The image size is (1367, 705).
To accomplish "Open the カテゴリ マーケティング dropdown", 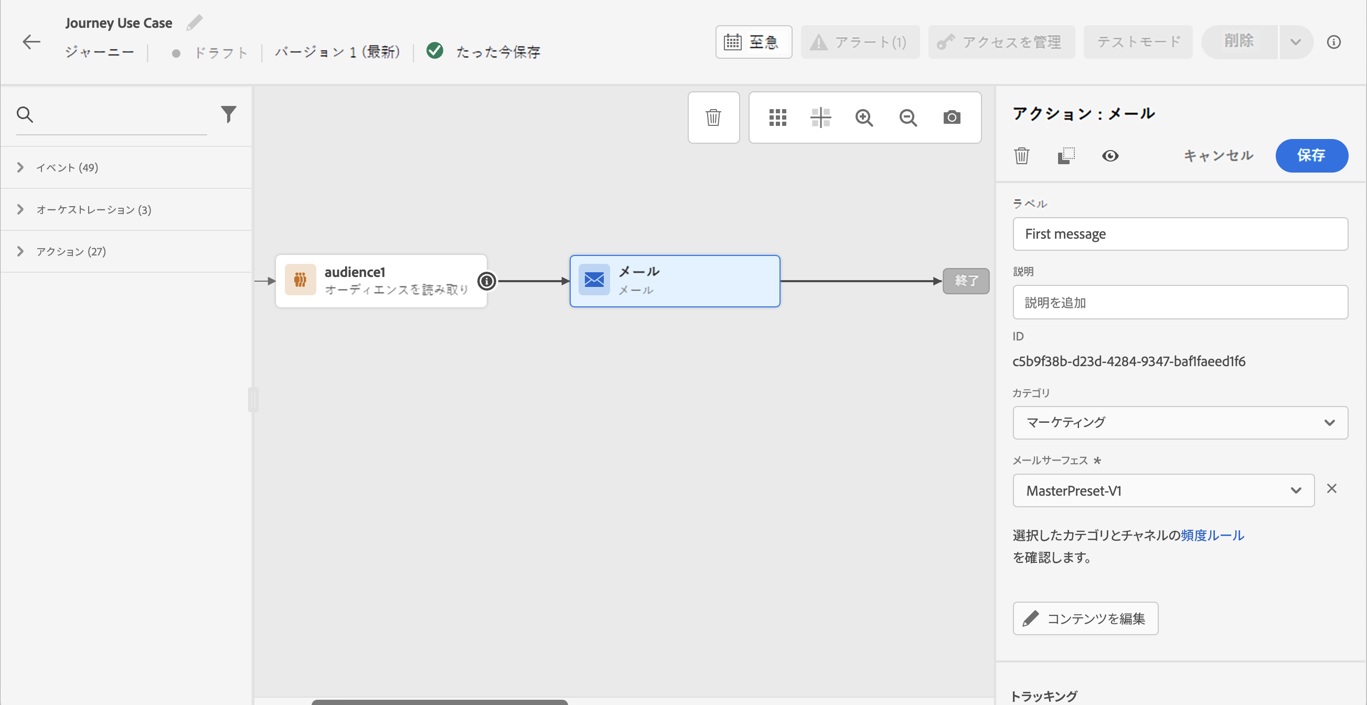I will coord(1180,423).
